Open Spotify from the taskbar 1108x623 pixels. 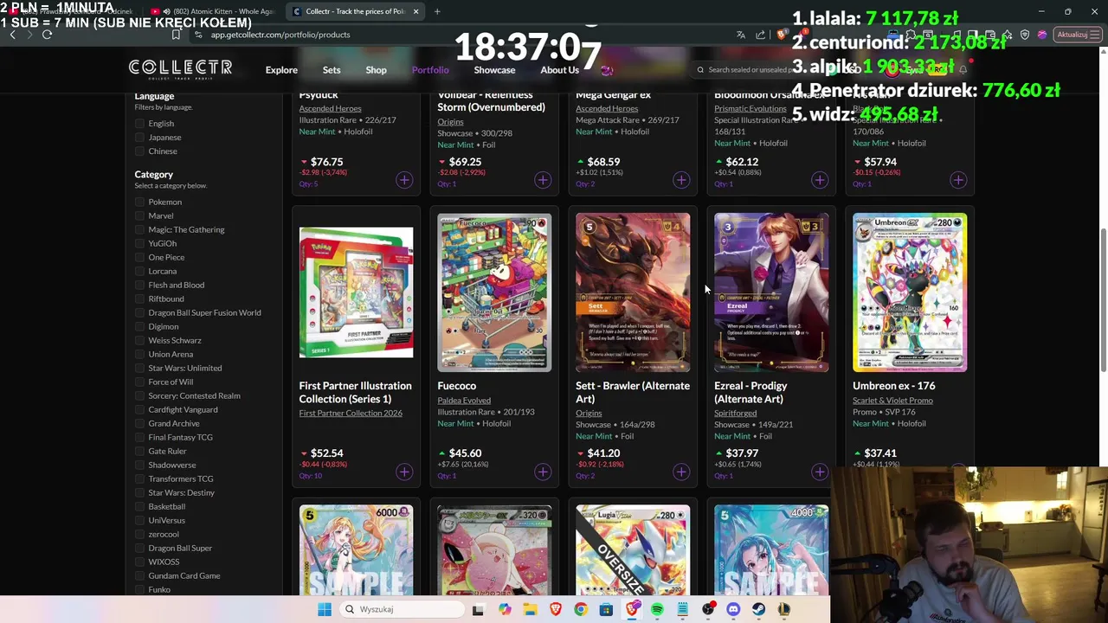[657, 609]
